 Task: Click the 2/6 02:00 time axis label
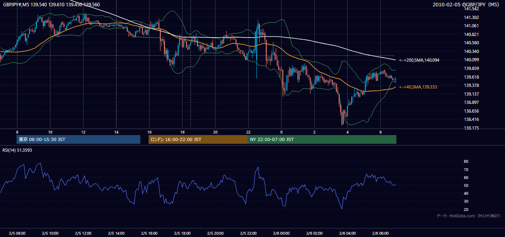point(314,233)
